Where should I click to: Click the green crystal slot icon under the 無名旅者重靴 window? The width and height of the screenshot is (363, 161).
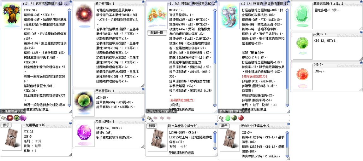click(228, 118)
